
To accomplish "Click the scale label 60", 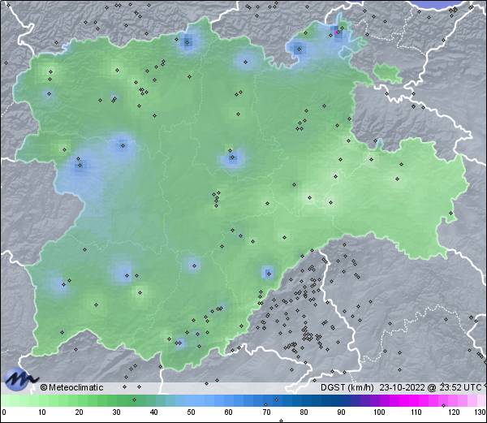I will (x=228, y=412).
